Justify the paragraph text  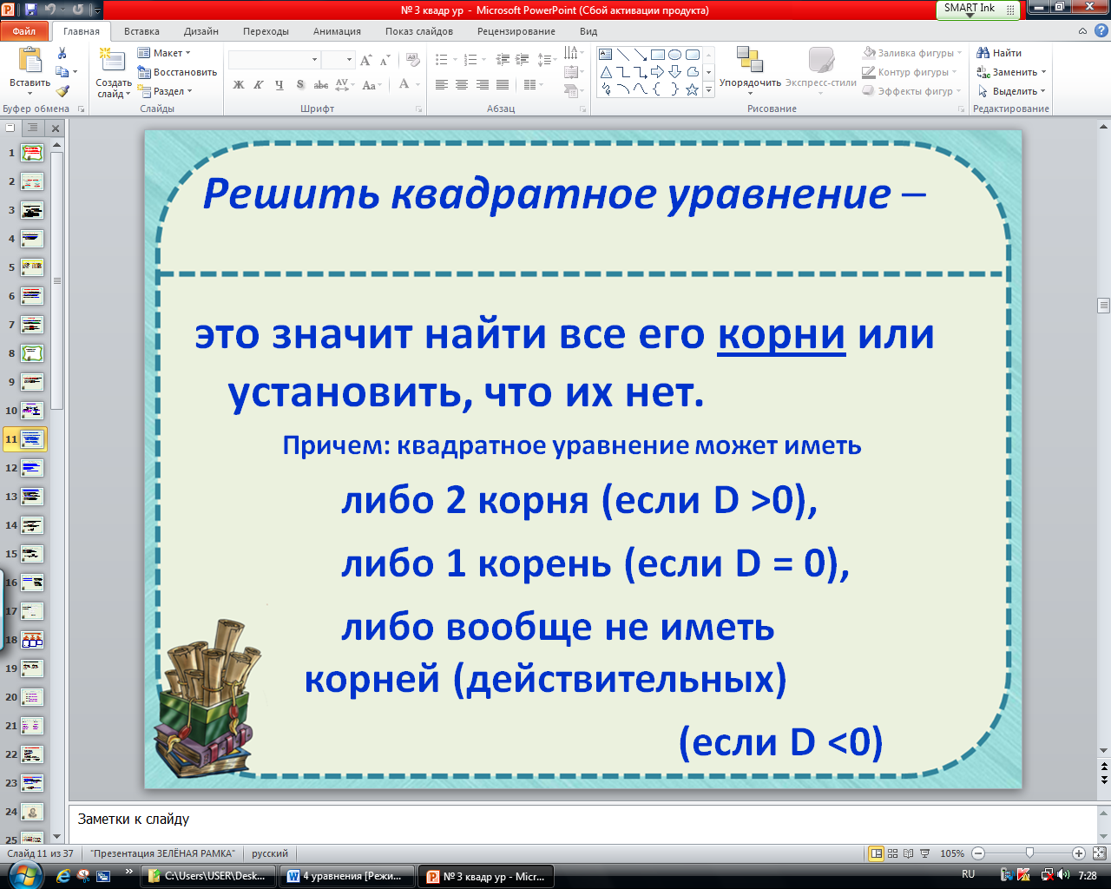click(502, 85)
